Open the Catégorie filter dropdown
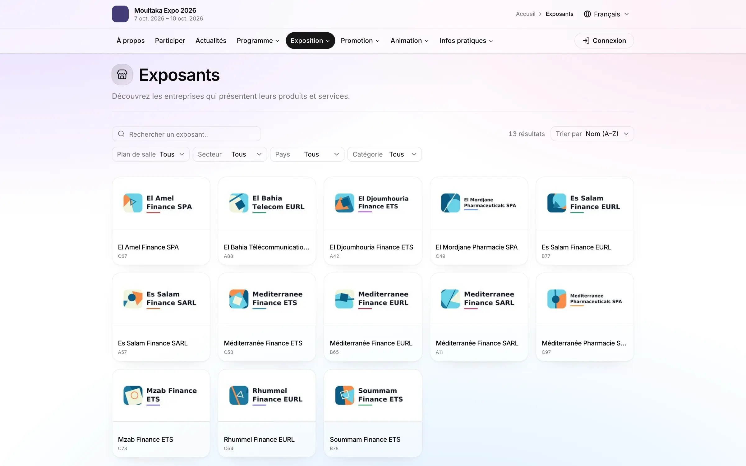The height and width of the screenshot is (466, 746). (385, 154)
